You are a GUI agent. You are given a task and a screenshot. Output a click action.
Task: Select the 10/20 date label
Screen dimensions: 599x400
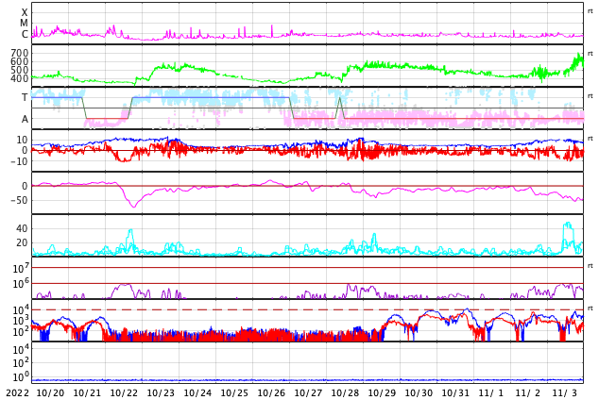[x=50, y=392]
